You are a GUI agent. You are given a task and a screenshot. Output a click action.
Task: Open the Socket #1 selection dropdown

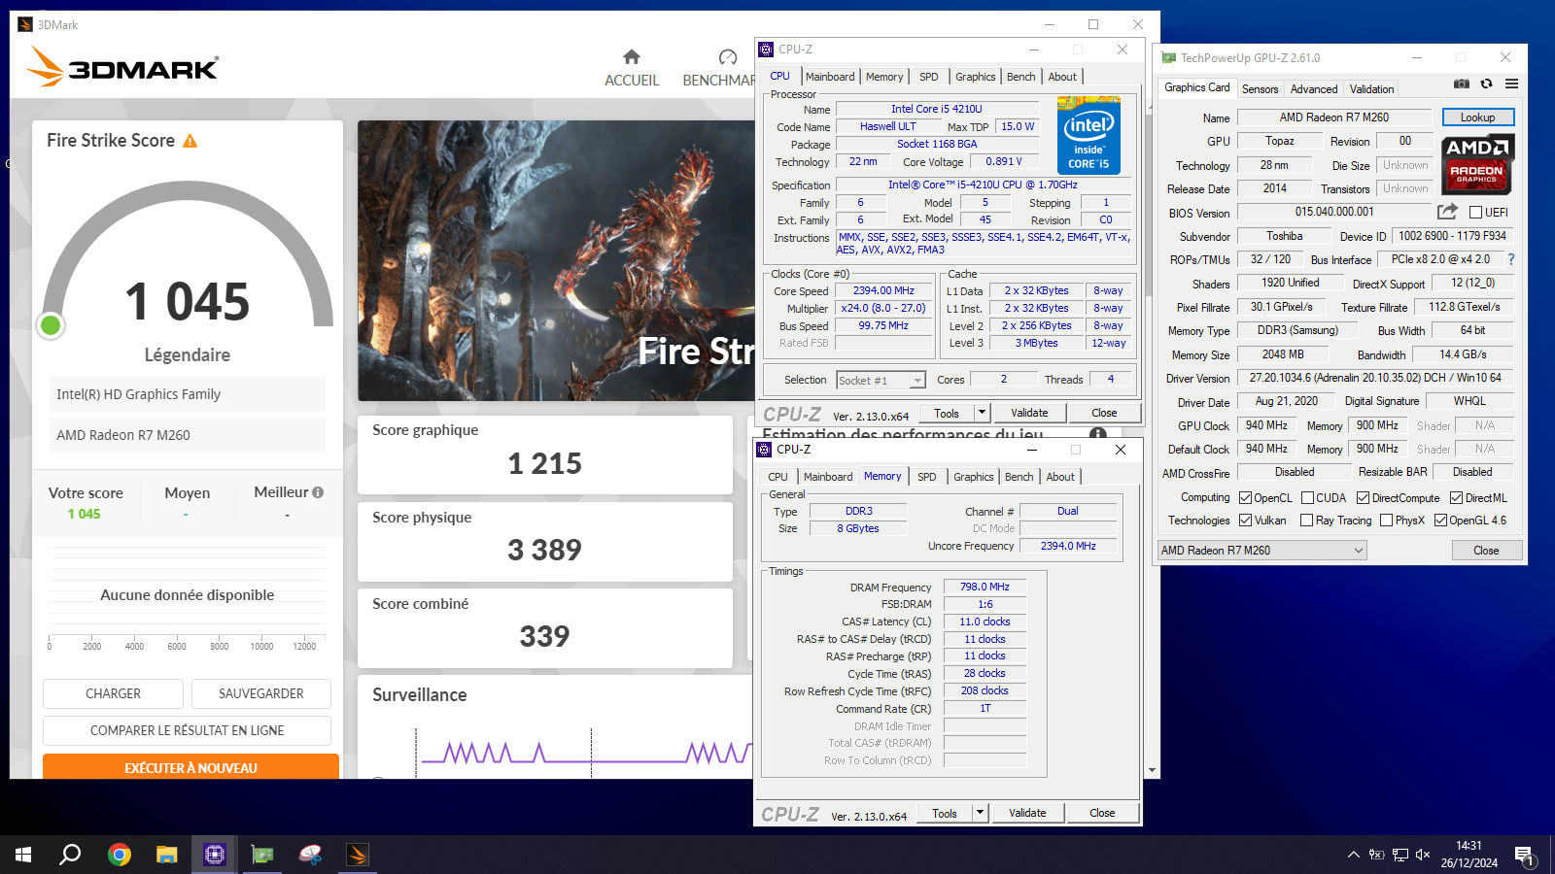click(881, 380)
